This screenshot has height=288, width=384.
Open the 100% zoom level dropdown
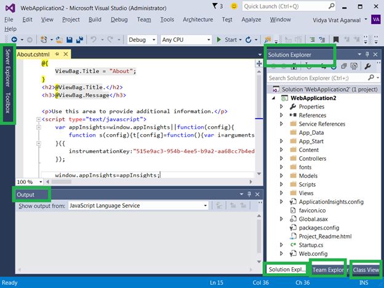pyautogui.click(x=41, y=182)
